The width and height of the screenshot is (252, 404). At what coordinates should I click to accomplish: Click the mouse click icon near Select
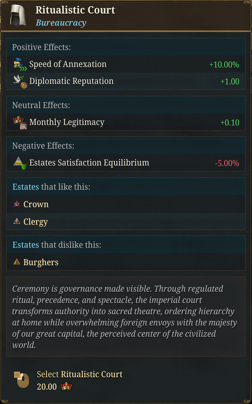click(21, 380)
